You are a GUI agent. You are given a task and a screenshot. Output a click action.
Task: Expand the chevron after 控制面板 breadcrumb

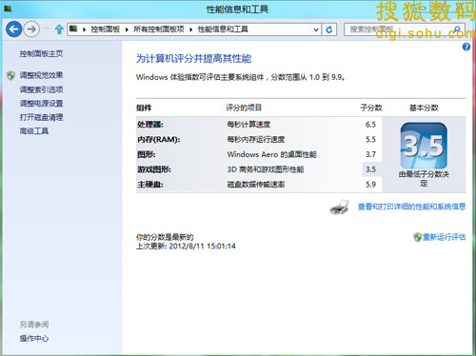coord(127,30)
